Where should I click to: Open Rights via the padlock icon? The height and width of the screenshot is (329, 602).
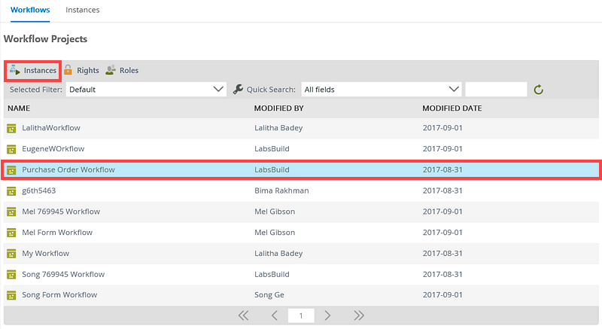point(68,71)
